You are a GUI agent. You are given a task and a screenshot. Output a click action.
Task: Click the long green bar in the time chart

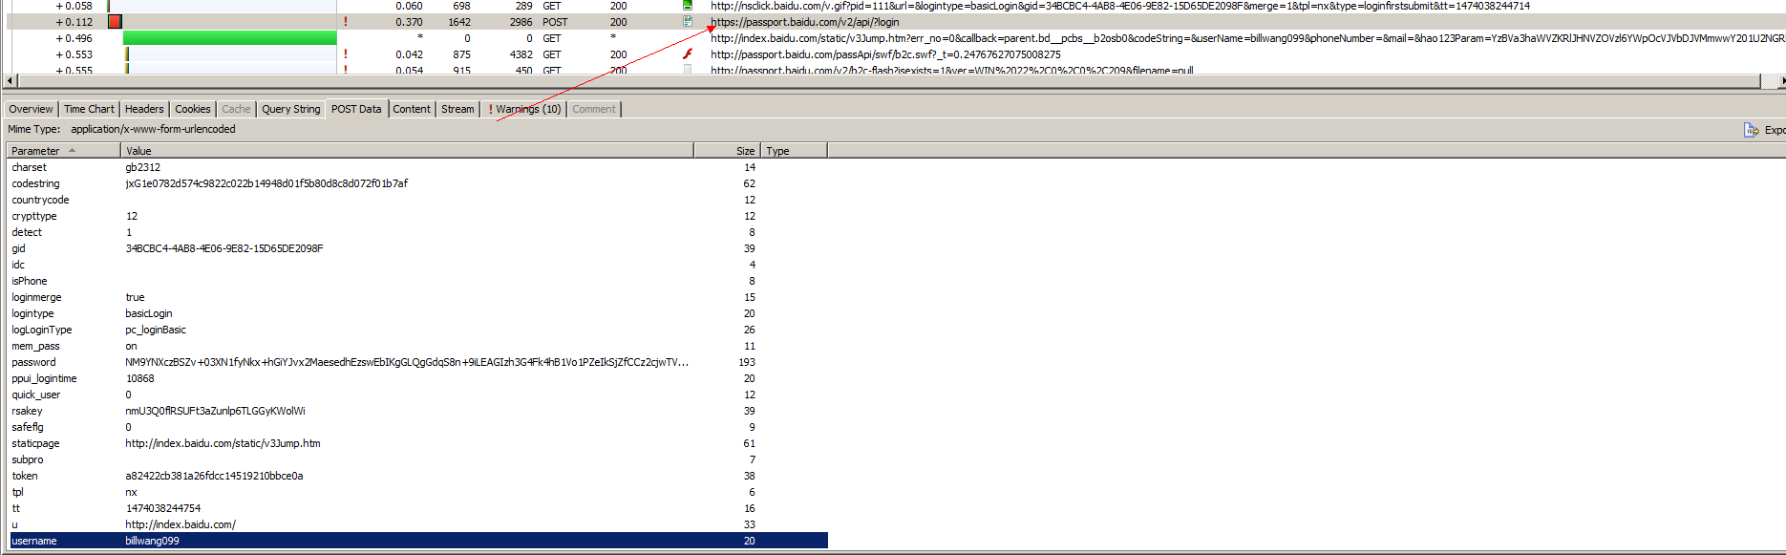coord(229,38)
